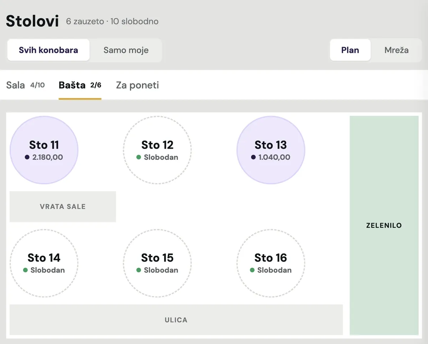Click the 2/6 count beside Bašta
The height and width of the screenshot is (344, 428).
tap(96, 85)
